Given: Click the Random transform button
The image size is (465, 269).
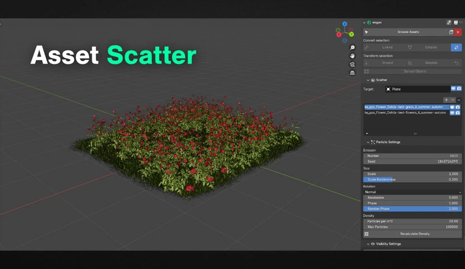Looking at the screenshot, I should 428,63.
